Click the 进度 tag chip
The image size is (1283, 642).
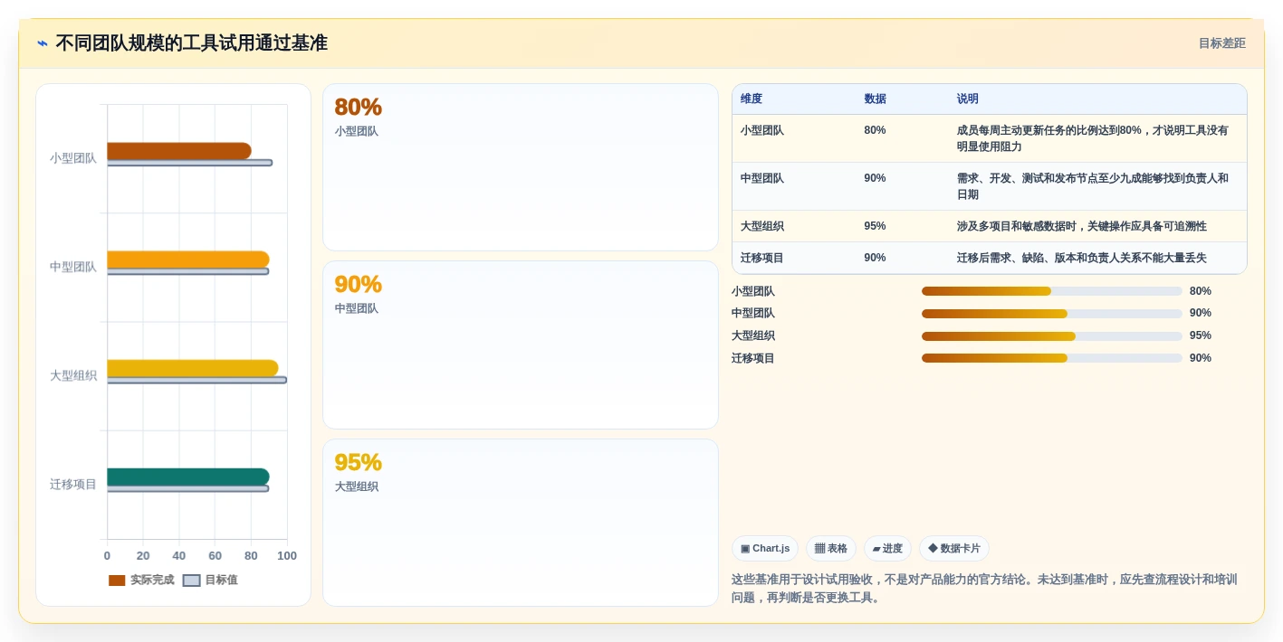(x=887, y=548)
